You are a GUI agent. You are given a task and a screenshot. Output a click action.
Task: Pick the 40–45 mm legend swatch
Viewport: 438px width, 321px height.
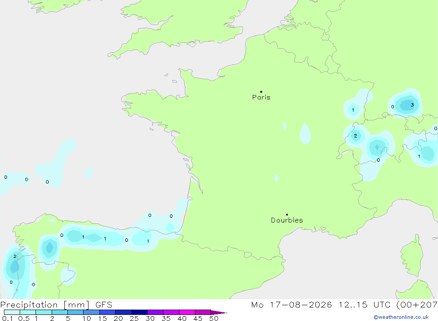click(187, 312)
